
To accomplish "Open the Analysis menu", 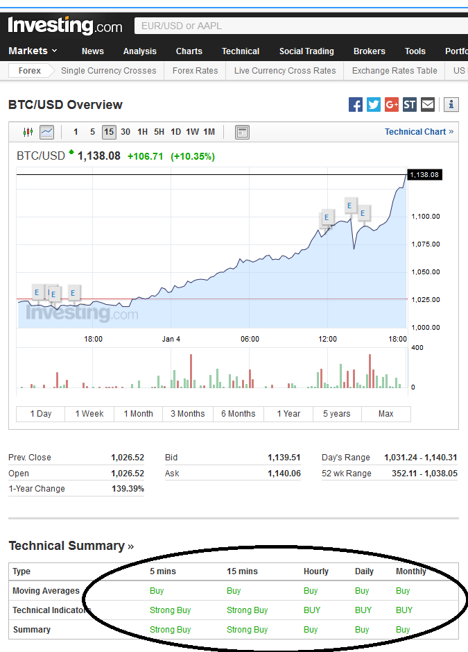I will [139, 51].
